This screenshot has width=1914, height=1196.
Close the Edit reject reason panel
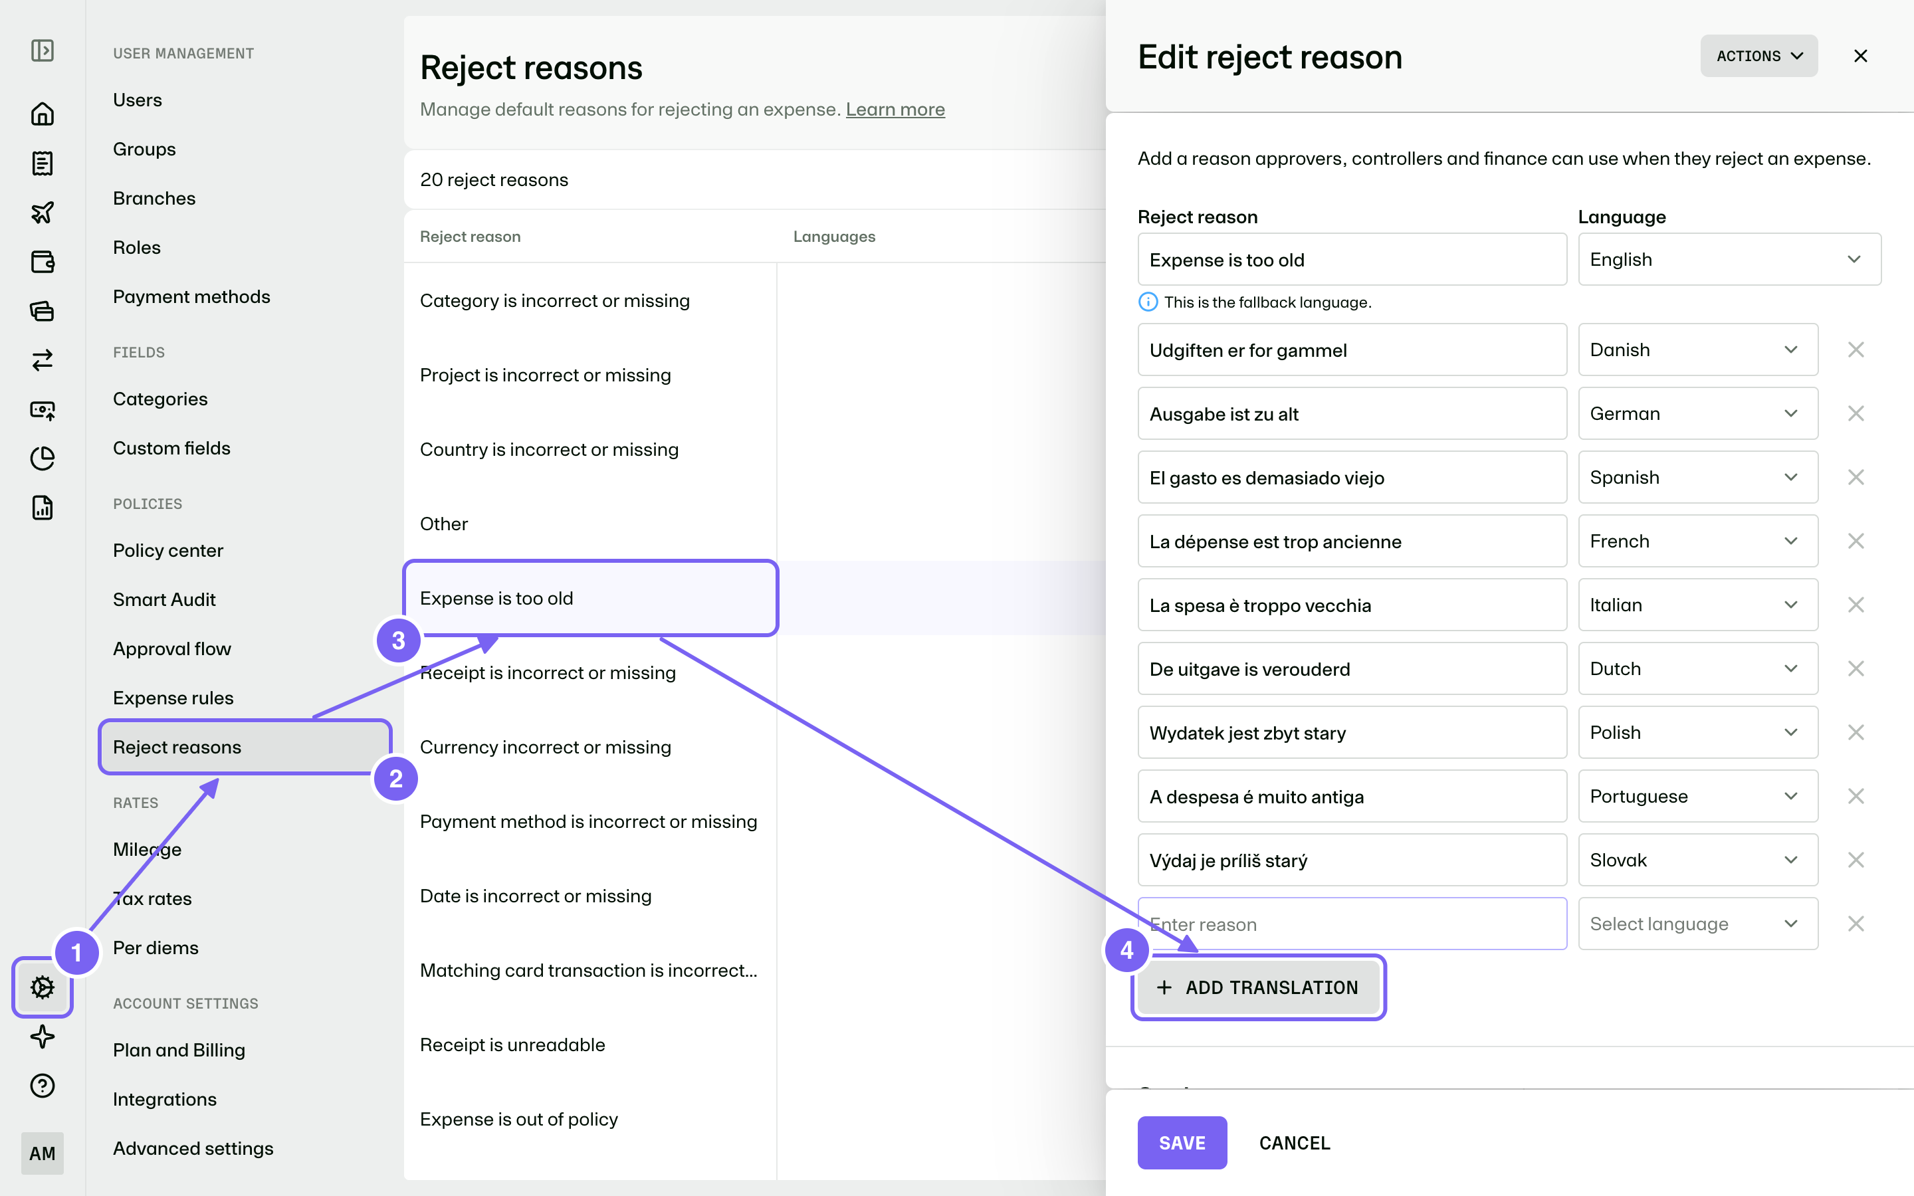click(x=1861, y=56)
